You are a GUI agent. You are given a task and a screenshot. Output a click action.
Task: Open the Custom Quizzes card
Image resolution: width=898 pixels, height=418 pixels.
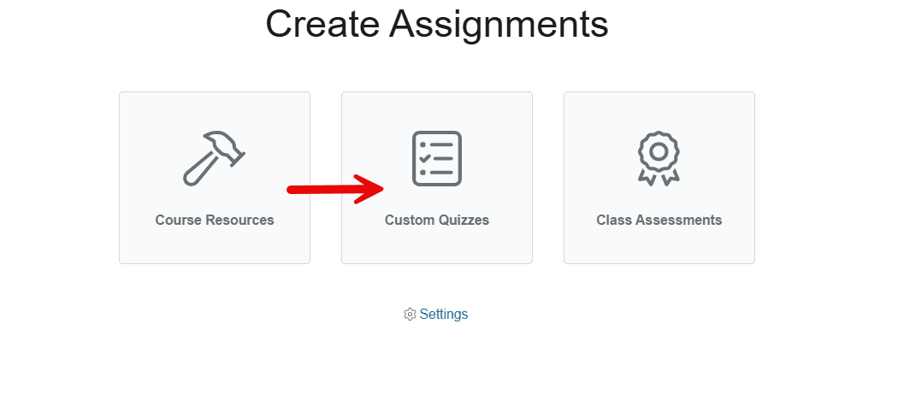[x=437, y=178]
